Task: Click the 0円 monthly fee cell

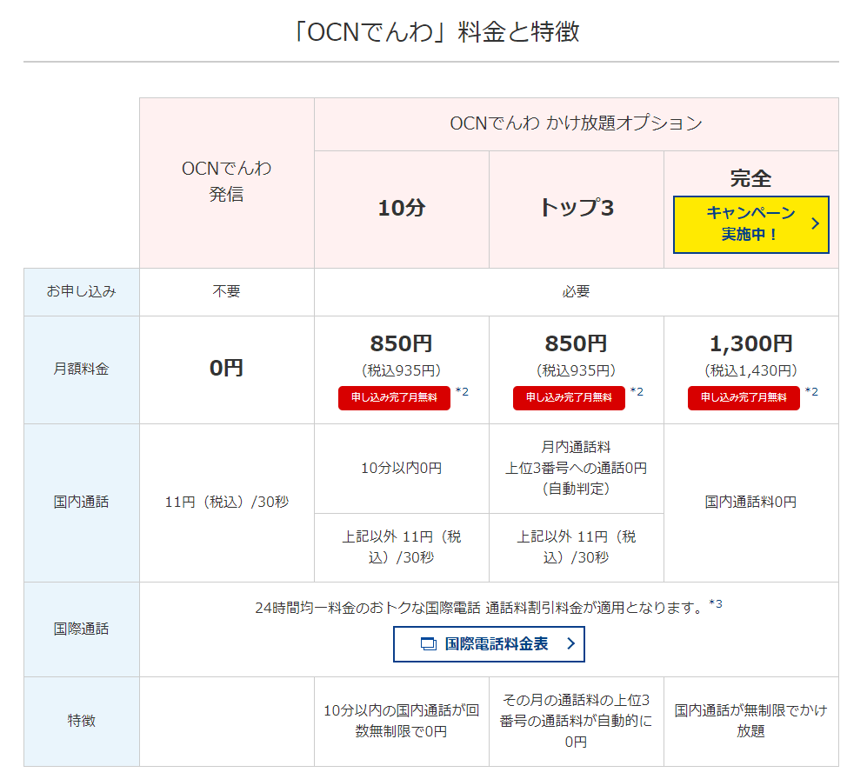Action: tap(227, 369)
